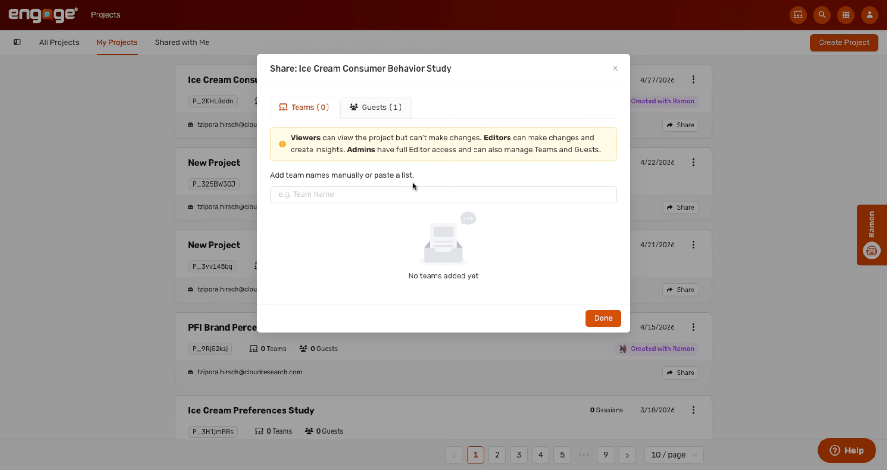Open more options for Ice Cream Preferences Study
This screenshot has width=887, height=470.
point(693,410)
